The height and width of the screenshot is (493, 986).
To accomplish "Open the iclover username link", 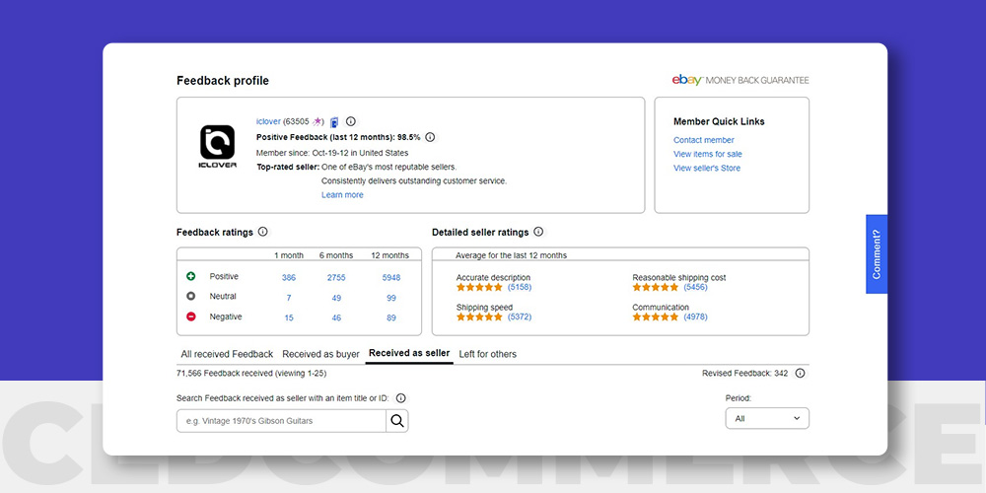I will coord(268,121).
